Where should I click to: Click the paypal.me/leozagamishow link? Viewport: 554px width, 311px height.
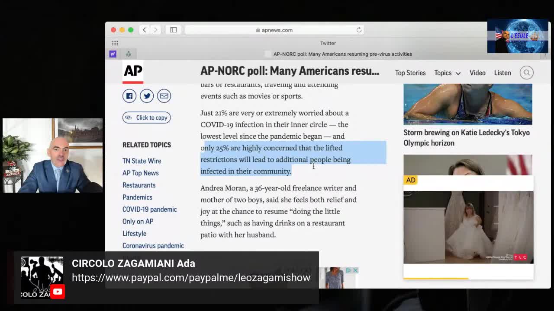coord(191,278)
